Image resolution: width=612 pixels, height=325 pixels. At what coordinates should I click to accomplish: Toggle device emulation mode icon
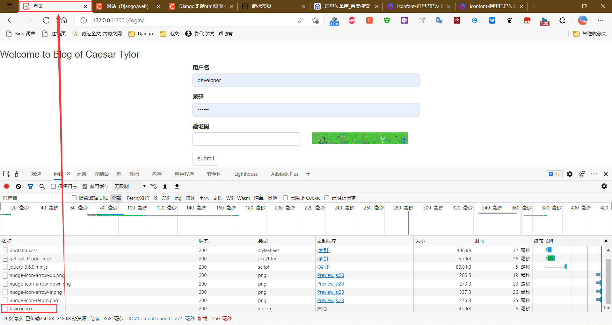(x=18, y=174)
